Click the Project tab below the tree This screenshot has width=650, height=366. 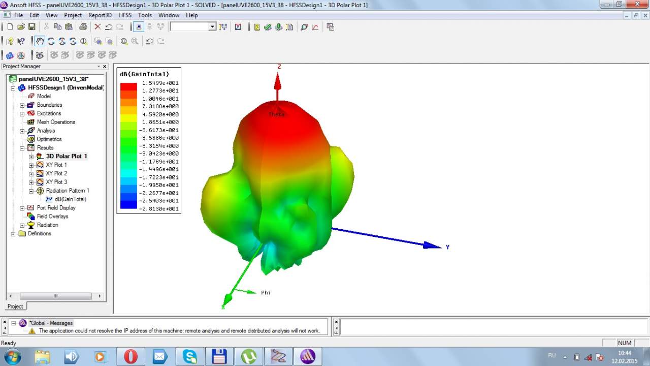(x=15, y=306)
